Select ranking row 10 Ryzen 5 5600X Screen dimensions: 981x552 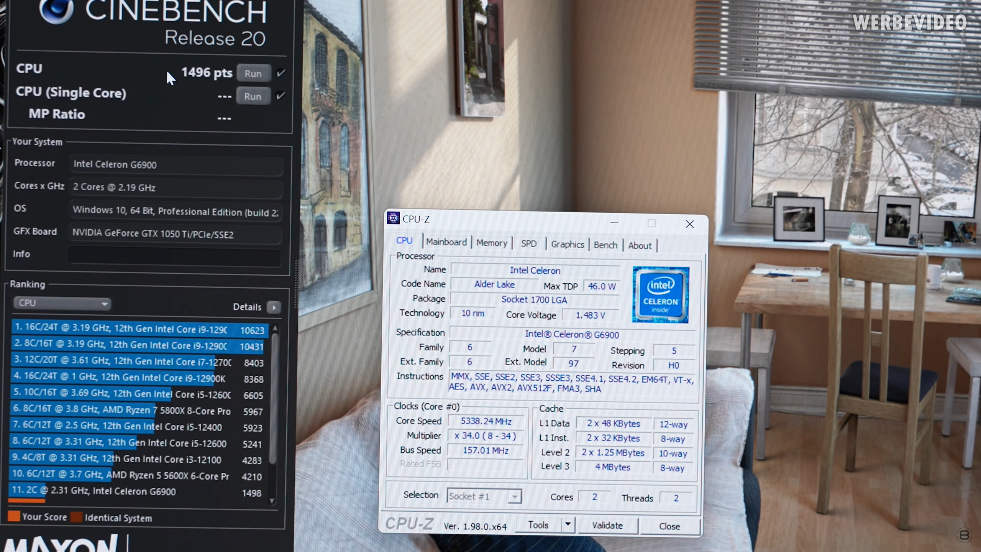coord(136,475)
